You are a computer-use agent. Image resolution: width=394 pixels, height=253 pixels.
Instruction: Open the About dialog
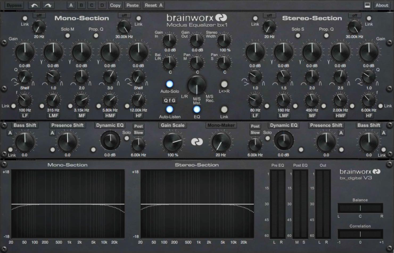[x=382, y=5]
